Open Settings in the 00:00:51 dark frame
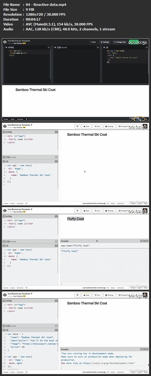 [105, 42]
